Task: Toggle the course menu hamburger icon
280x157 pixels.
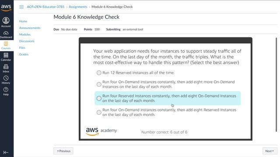Action: [21, 7]
